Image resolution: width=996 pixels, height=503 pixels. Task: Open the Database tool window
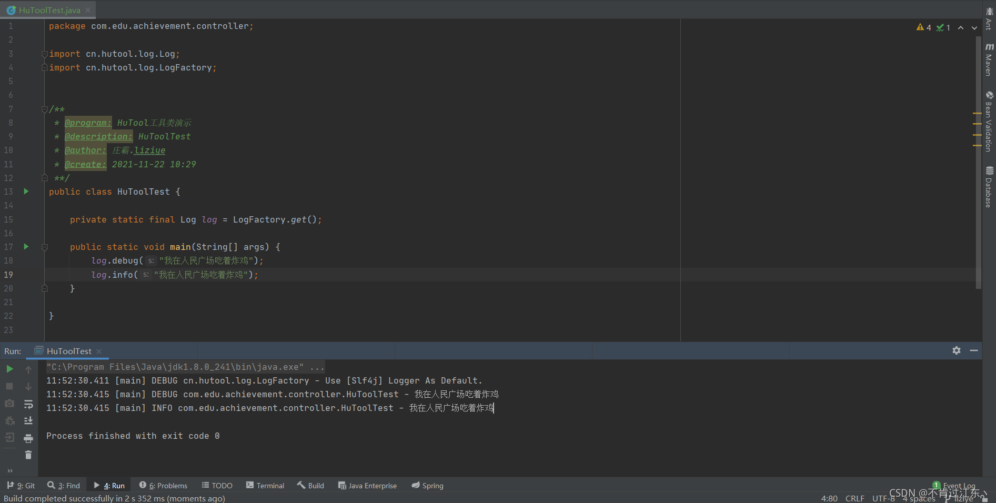(989, 187)
